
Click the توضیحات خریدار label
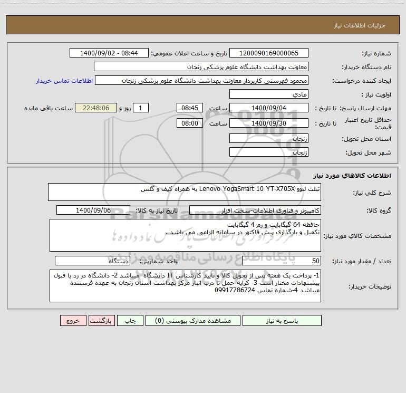click(x=370, y=286)
